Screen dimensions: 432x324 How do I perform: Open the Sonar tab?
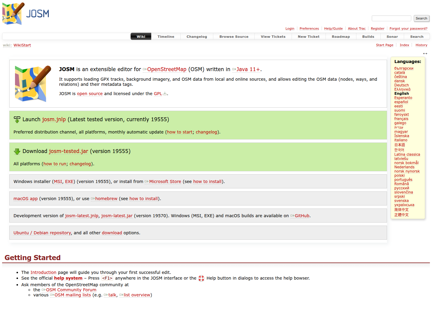[392, 37]
